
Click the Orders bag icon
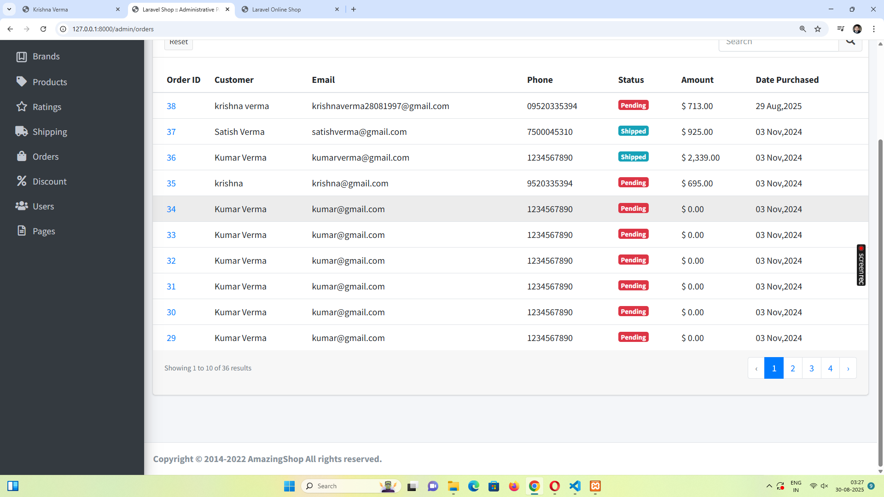(22, 156)
